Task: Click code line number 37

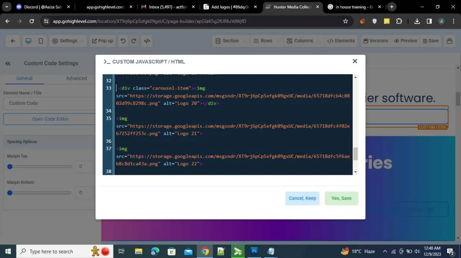Action: click(x=108, y=149)
